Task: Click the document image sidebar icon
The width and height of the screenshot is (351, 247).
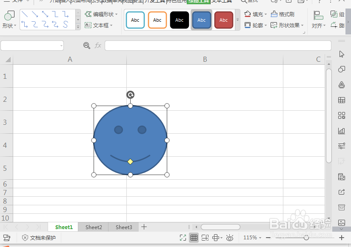Action: (x=341, y=177)
